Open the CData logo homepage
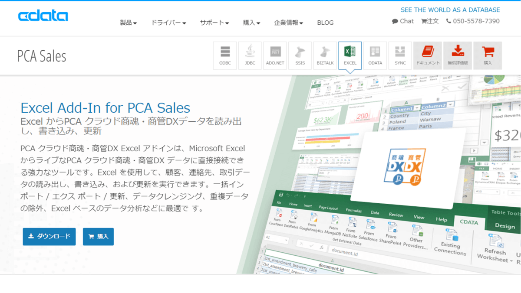521x293 pixels. point(43,16)
